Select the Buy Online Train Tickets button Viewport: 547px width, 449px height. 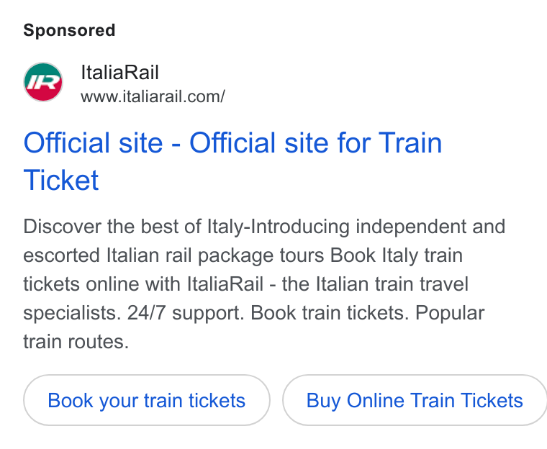tap(415, 400)
